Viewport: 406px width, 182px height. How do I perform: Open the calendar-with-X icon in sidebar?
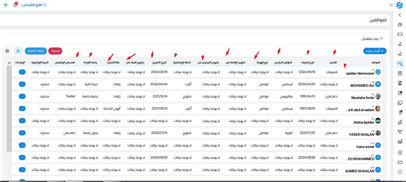(400, 73)
